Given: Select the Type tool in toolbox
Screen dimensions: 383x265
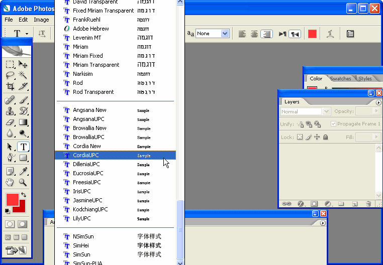Looking at the screenshot, I should point(23,147).
